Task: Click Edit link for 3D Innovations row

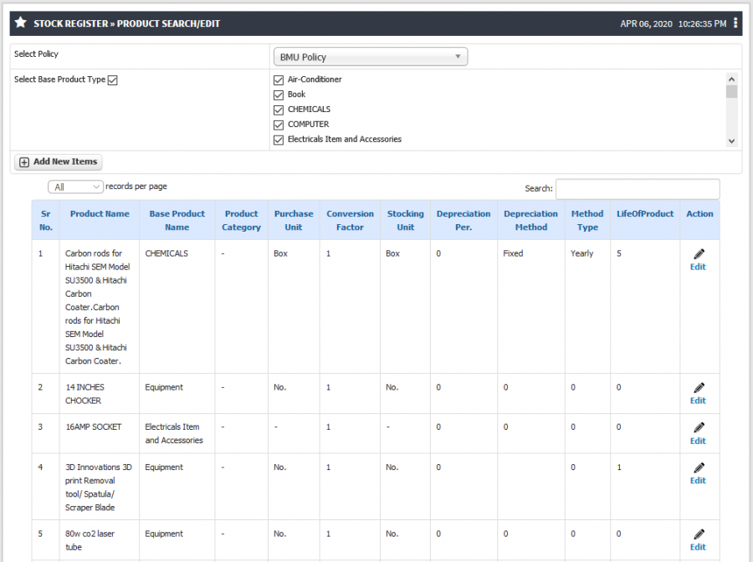Action: (698, 481)
